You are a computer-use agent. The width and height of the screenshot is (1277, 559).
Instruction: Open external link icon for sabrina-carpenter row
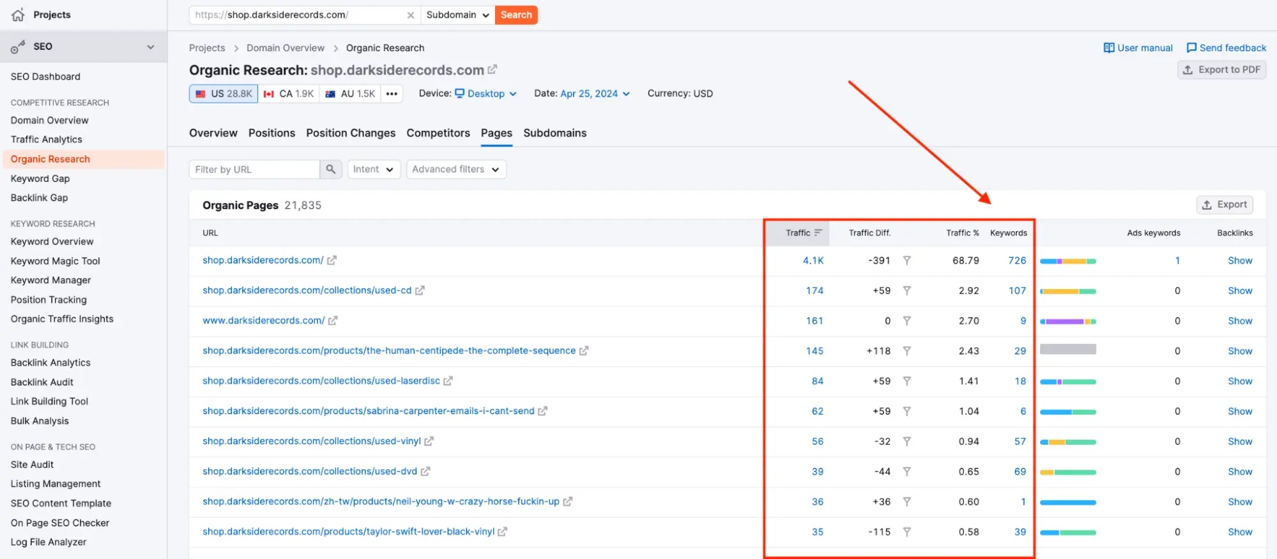[542, 411]
